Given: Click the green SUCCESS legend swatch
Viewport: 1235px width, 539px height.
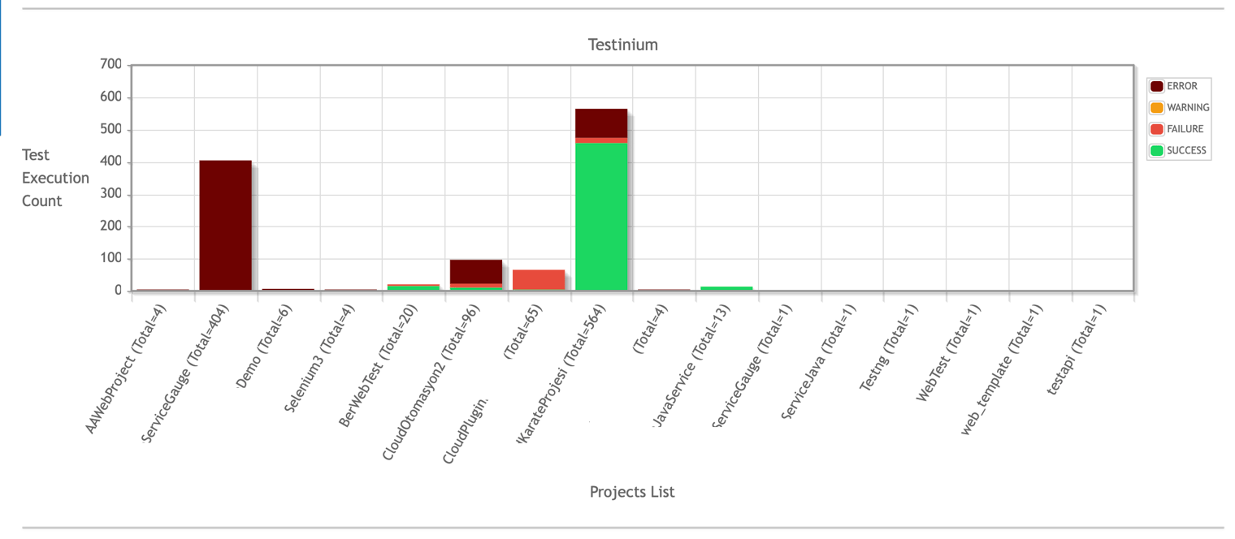Looking at the screenshot, I should pos(1157,150).
